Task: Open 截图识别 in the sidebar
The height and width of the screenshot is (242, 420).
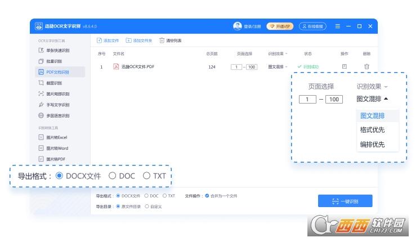Action: coord(50,83)
